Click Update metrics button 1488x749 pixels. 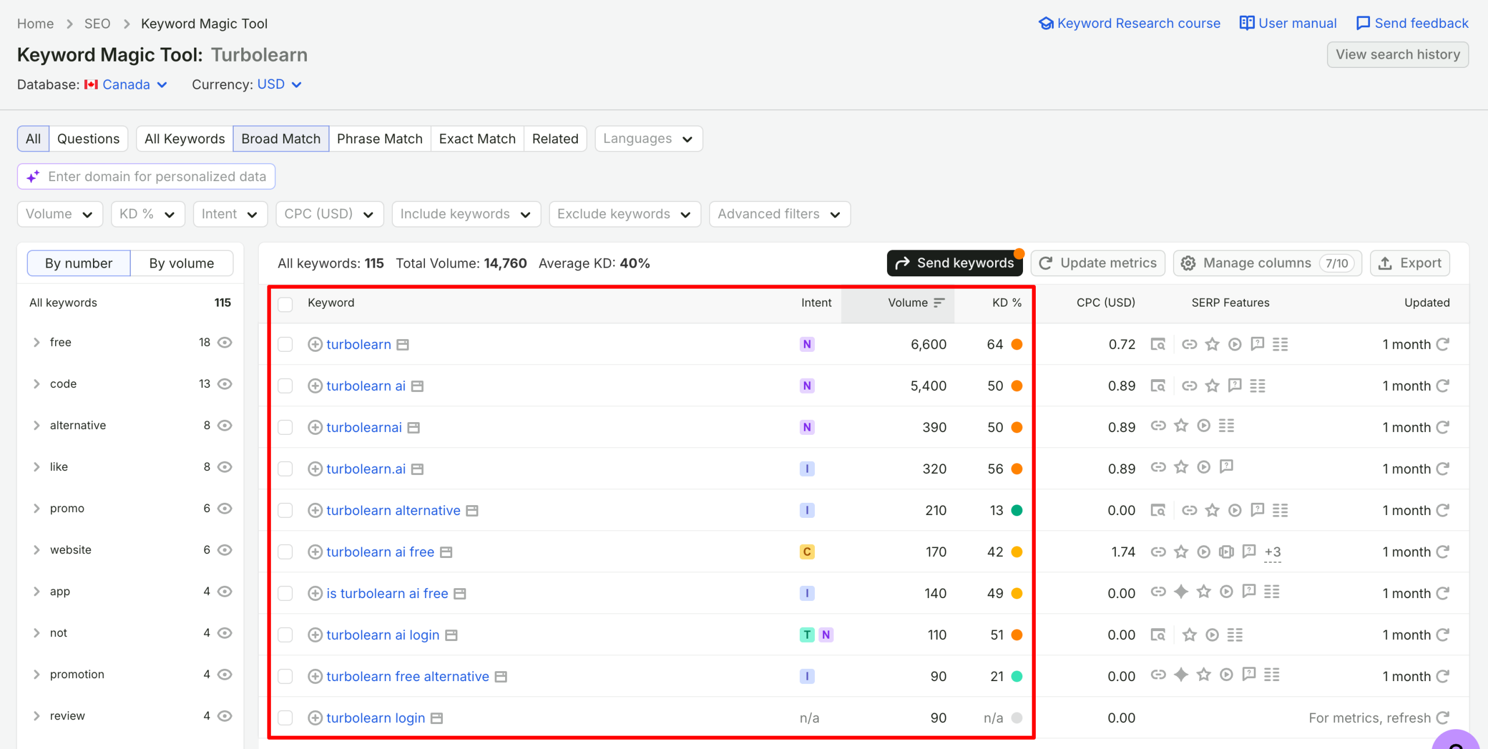1097,263
